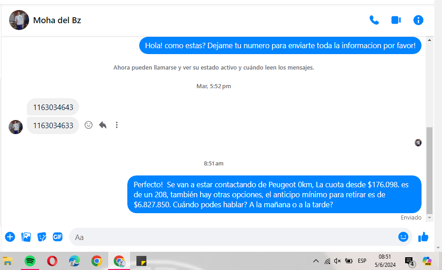React to the 1163034633 message with the smiley icon

pyautogui.click(x=89, y=125)
